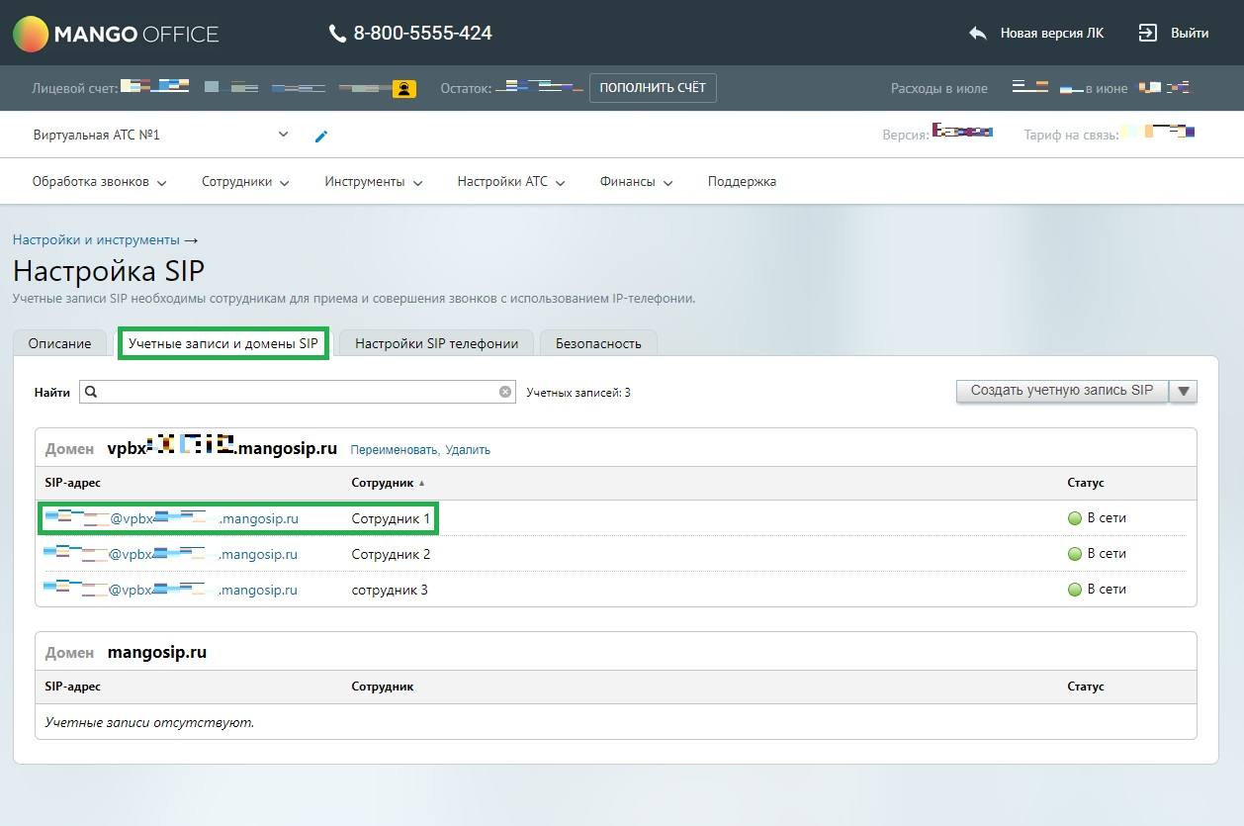Click the Статус column header under mangosip.ru domain
Image resolution: width=1244 pixels, height=826 pixels.
[x=1086, y=687]
